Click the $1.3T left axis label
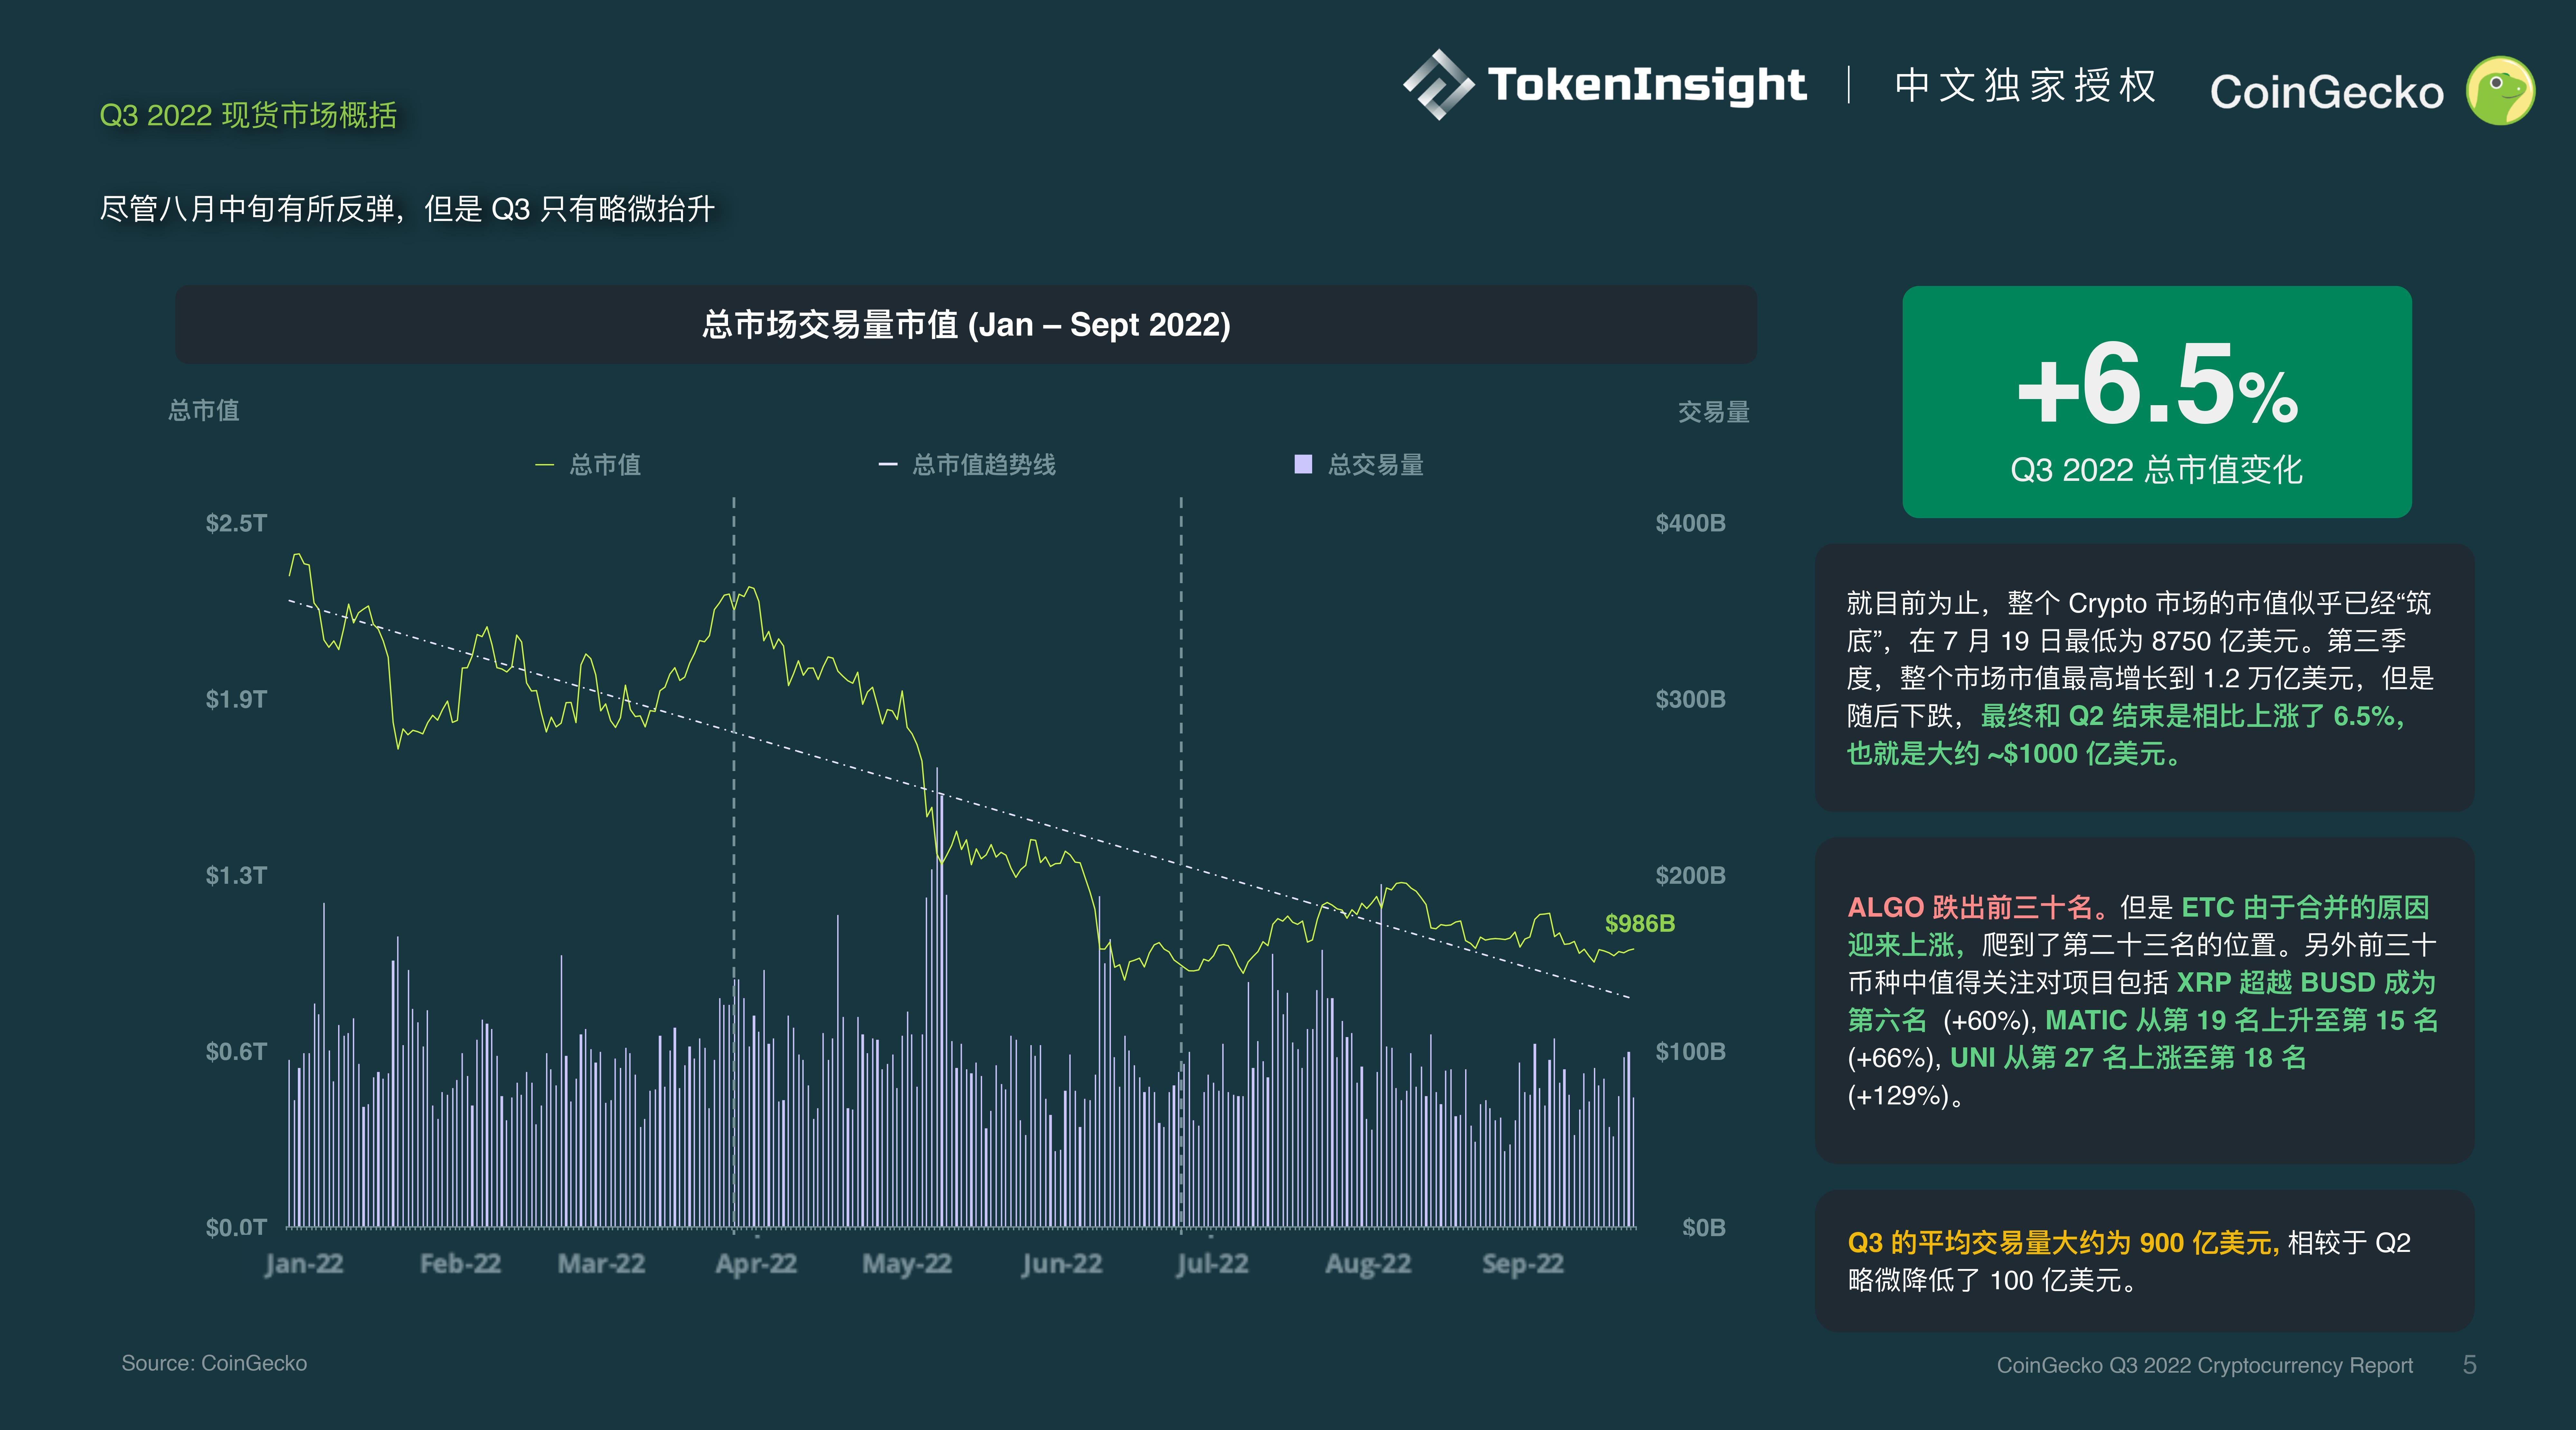Viewport: 2576px width, 1430px height. (236, 875)
